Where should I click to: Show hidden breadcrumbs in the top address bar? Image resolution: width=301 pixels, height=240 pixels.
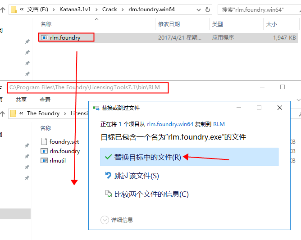tap(22, 9)
